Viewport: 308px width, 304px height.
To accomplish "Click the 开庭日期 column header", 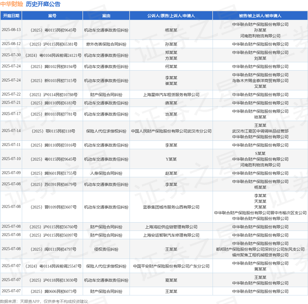I will (x=11, y=16).
